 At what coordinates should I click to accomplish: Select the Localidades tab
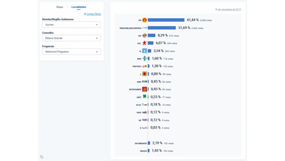pyautogui.click(x=79, y=7)
